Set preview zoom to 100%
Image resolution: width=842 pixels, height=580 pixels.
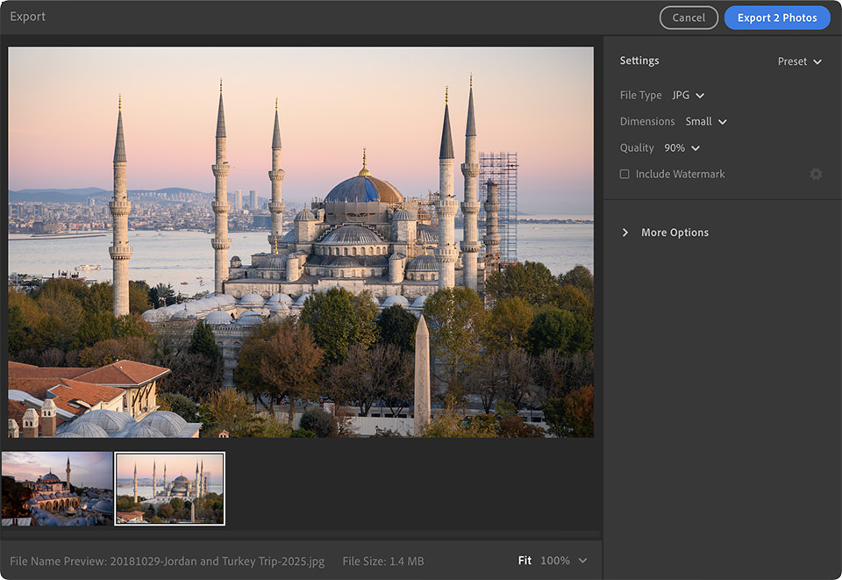(x=554, y=561)
